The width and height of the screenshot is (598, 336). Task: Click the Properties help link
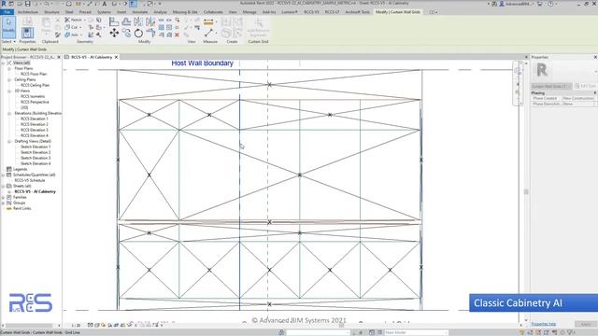pos(543,324)
